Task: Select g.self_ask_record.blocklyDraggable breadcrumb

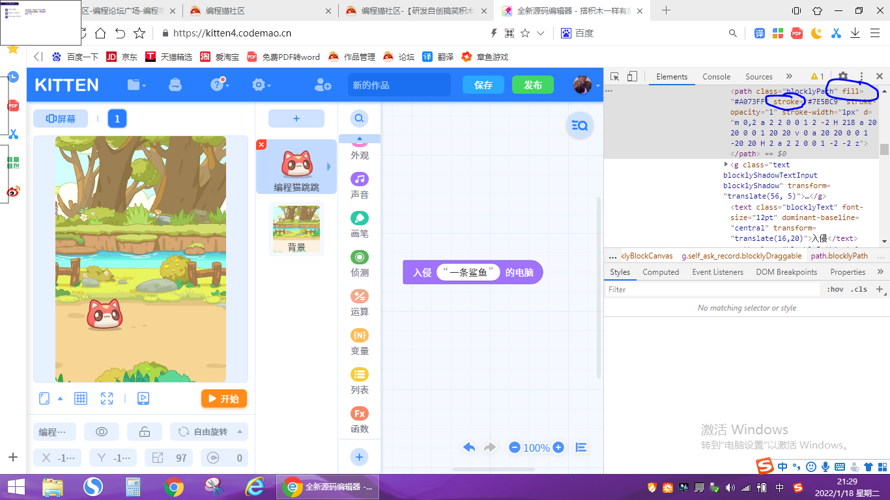Action: tap(741, 256)
